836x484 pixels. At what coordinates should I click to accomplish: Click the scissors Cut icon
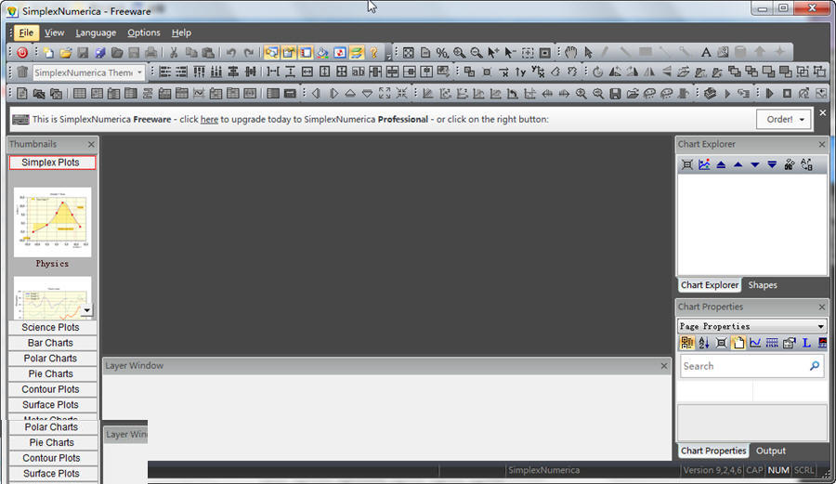(174, 53)
